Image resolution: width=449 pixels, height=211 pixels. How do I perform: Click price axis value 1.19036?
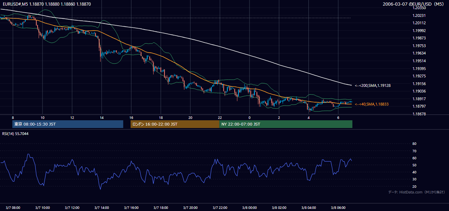pos(419,91)
